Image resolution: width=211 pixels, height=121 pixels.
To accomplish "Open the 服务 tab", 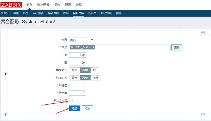I will coord(119,13).
